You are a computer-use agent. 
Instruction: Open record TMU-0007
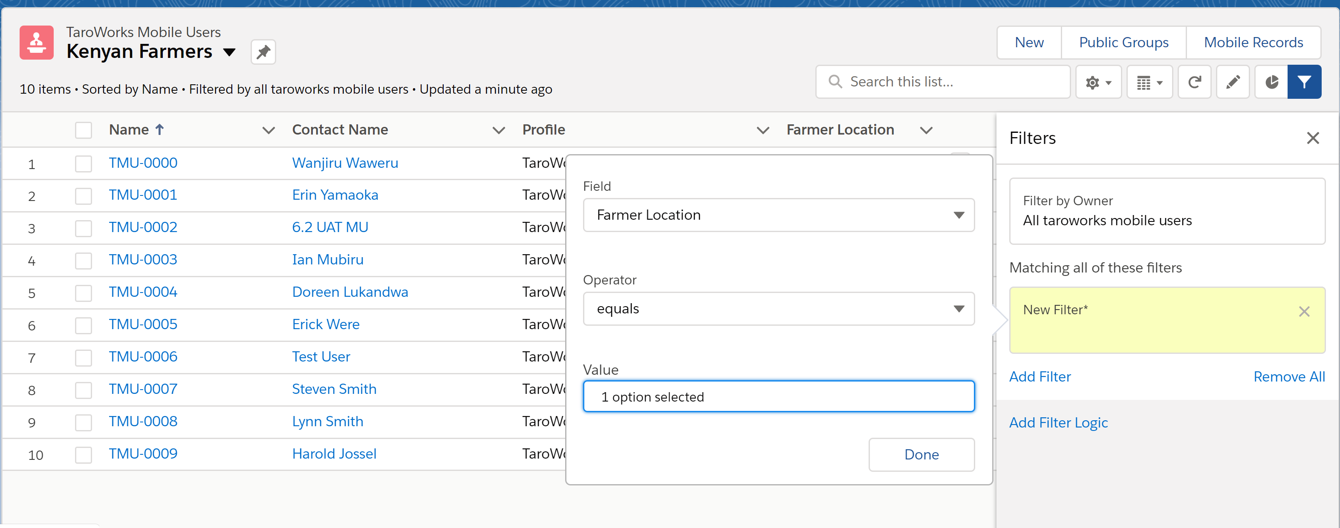[143, 389]
